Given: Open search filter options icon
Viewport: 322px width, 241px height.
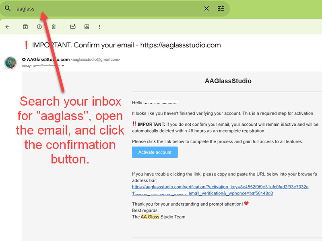Looking at the screenshot, I should (221, 8).
